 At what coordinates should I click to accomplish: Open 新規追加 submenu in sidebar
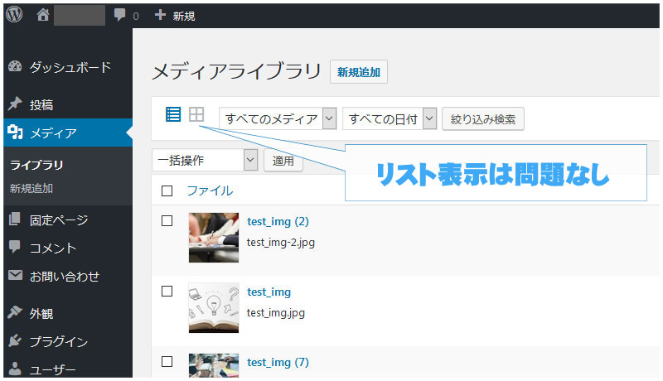point(31,188)
